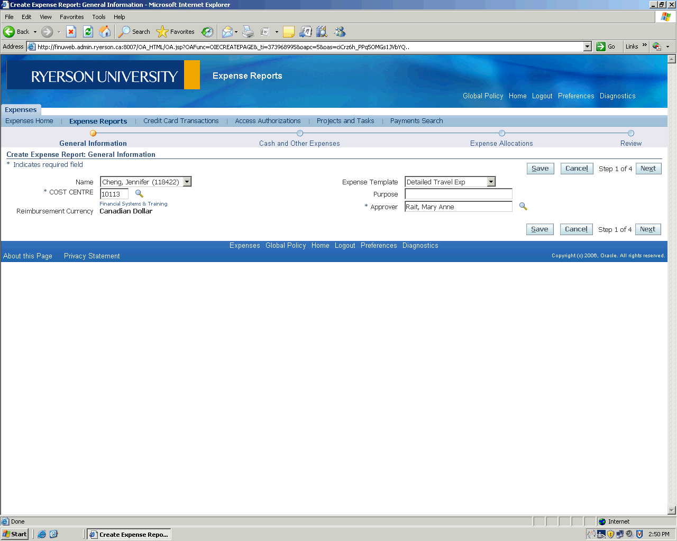Refresh the page with the Refresh icon
677x541 pixels.
[x=88, y=32]
